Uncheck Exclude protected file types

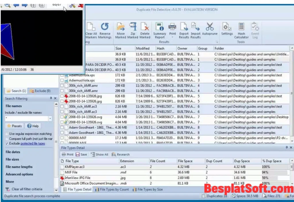(x=7, y=143)
